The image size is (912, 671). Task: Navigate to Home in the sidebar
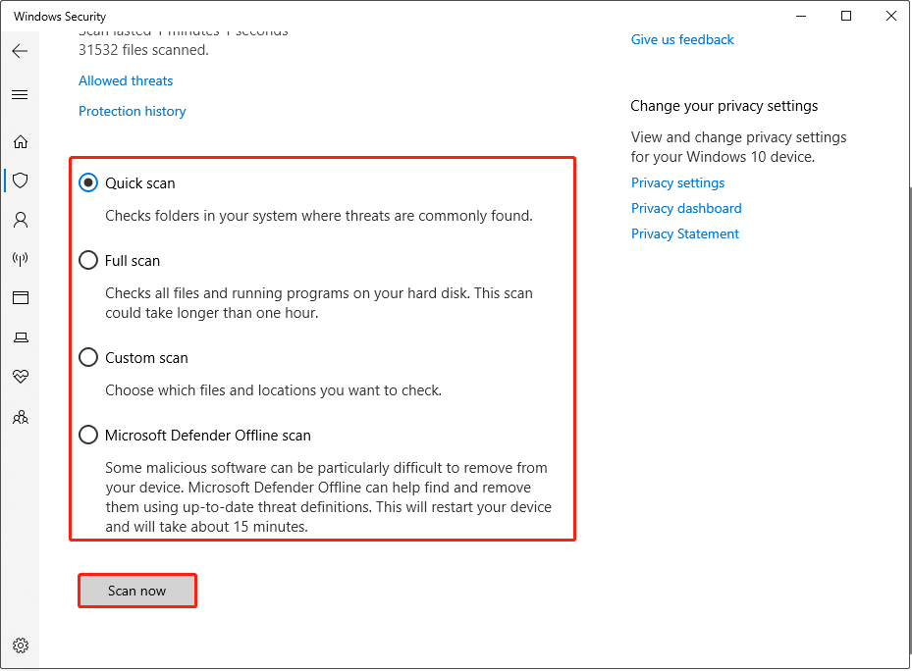21,141
